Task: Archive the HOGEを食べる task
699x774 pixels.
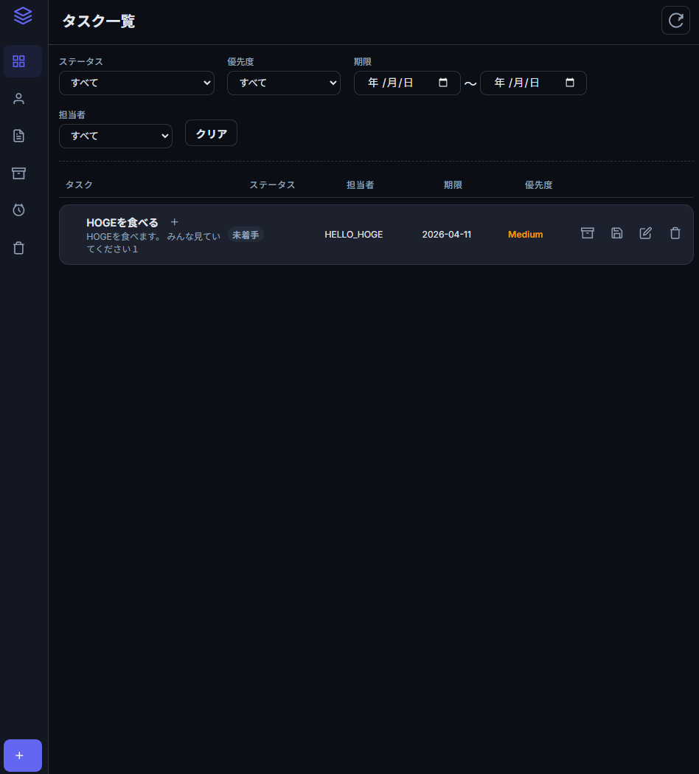Action: click(587, 233)
